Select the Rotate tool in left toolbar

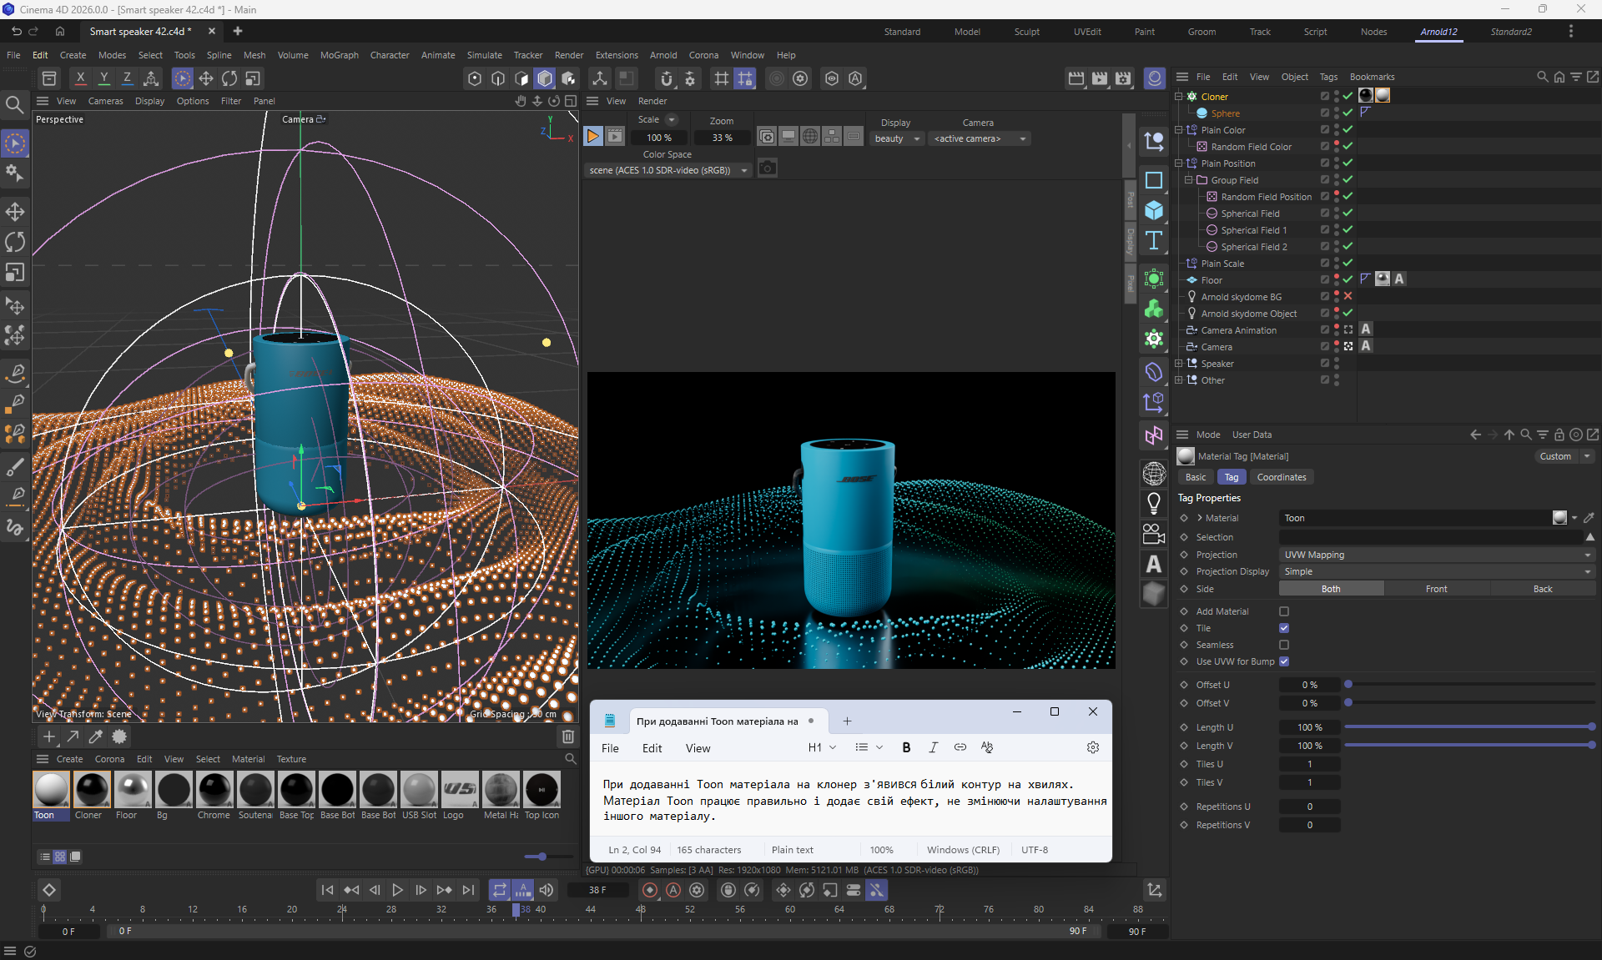tap(15, 242)
